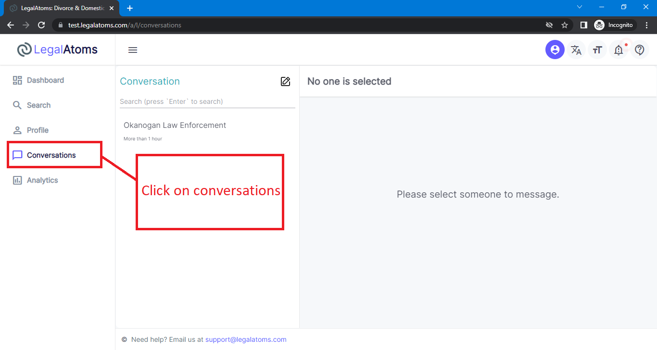Screen dimensions: 657x350
Task: Open the Okanogan Law Enforcement conversation
Action: click(207, 131)
